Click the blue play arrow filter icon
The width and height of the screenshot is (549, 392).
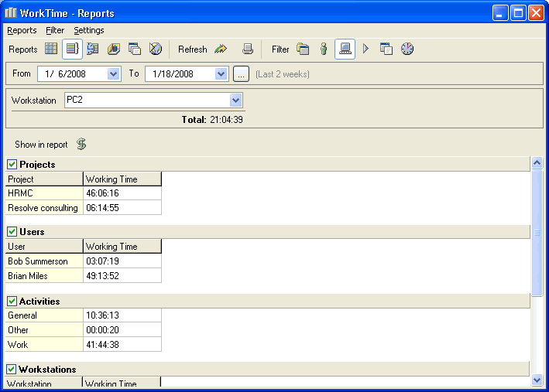point(365,49)
